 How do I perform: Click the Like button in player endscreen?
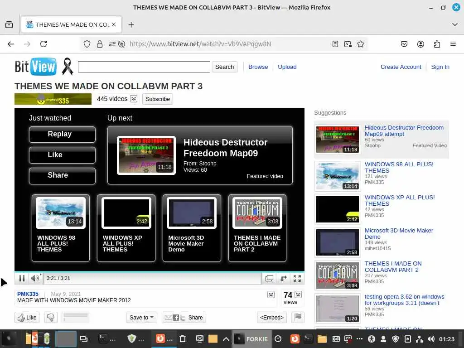[x=62, y=155]
